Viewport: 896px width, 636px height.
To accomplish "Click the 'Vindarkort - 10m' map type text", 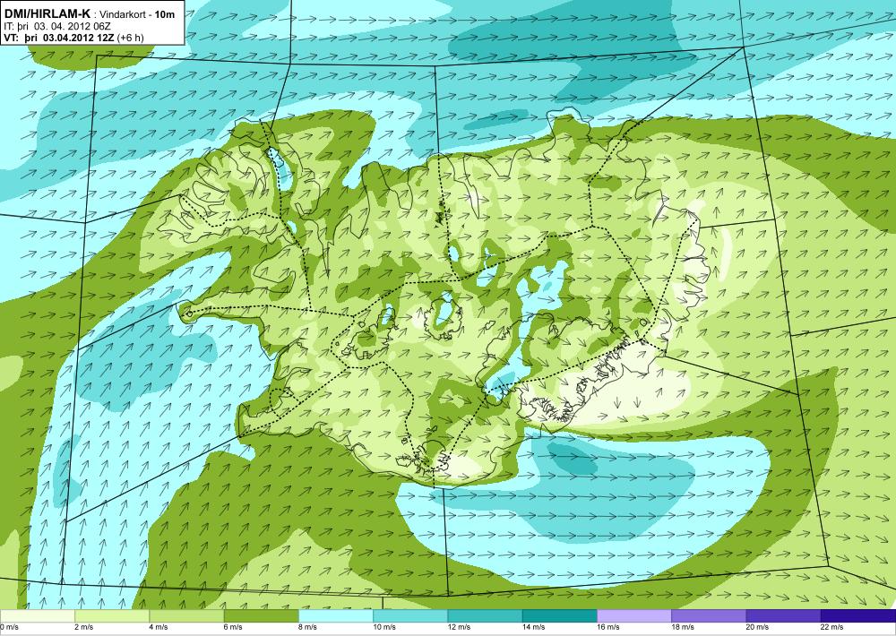I will 138,14.
